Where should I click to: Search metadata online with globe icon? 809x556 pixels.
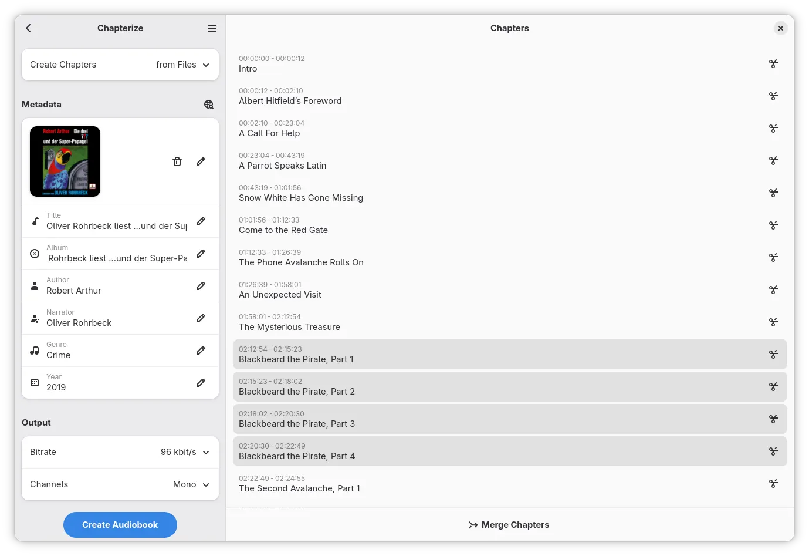point(209,105)
